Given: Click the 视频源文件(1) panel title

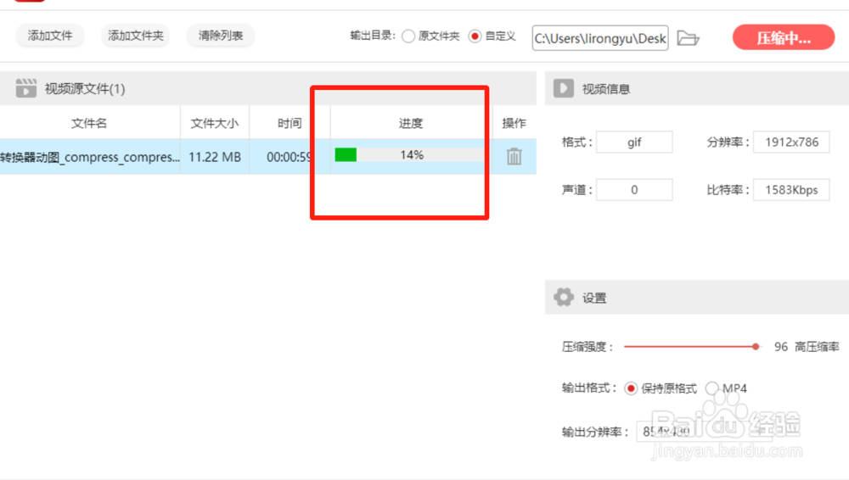Looking at the screenshot, I should click(84, 89).
